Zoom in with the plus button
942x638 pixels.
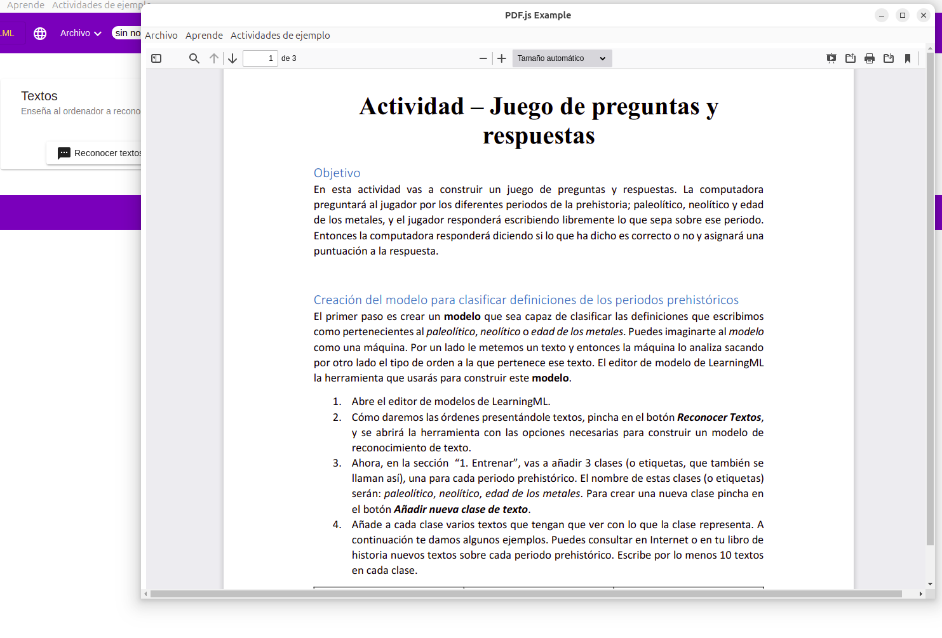tap(502, 58)
